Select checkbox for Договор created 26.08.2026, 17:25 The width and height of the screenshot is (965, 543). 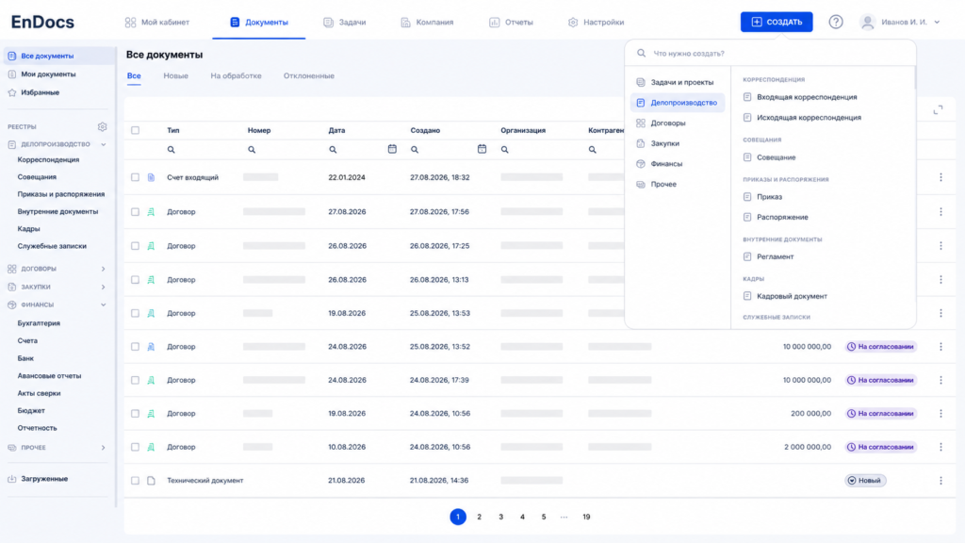[x=136, y=246]
